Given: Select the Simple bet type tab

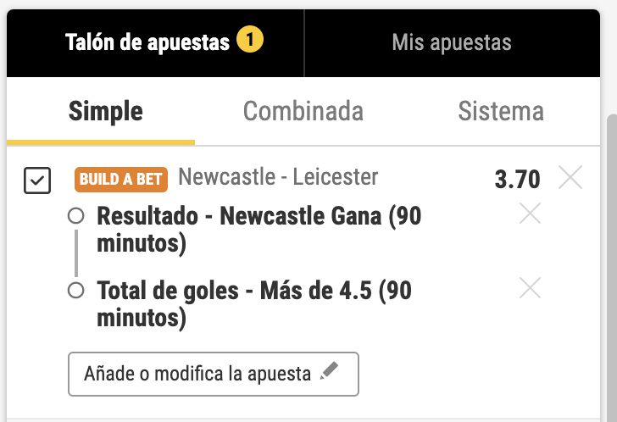Looking at the screenshot, I should coord(106,111).
